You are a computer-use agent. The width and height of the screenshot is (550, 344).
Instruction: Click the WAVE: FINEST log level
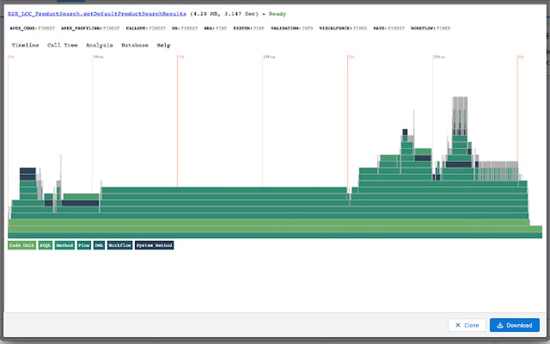(x=389, y=29)
